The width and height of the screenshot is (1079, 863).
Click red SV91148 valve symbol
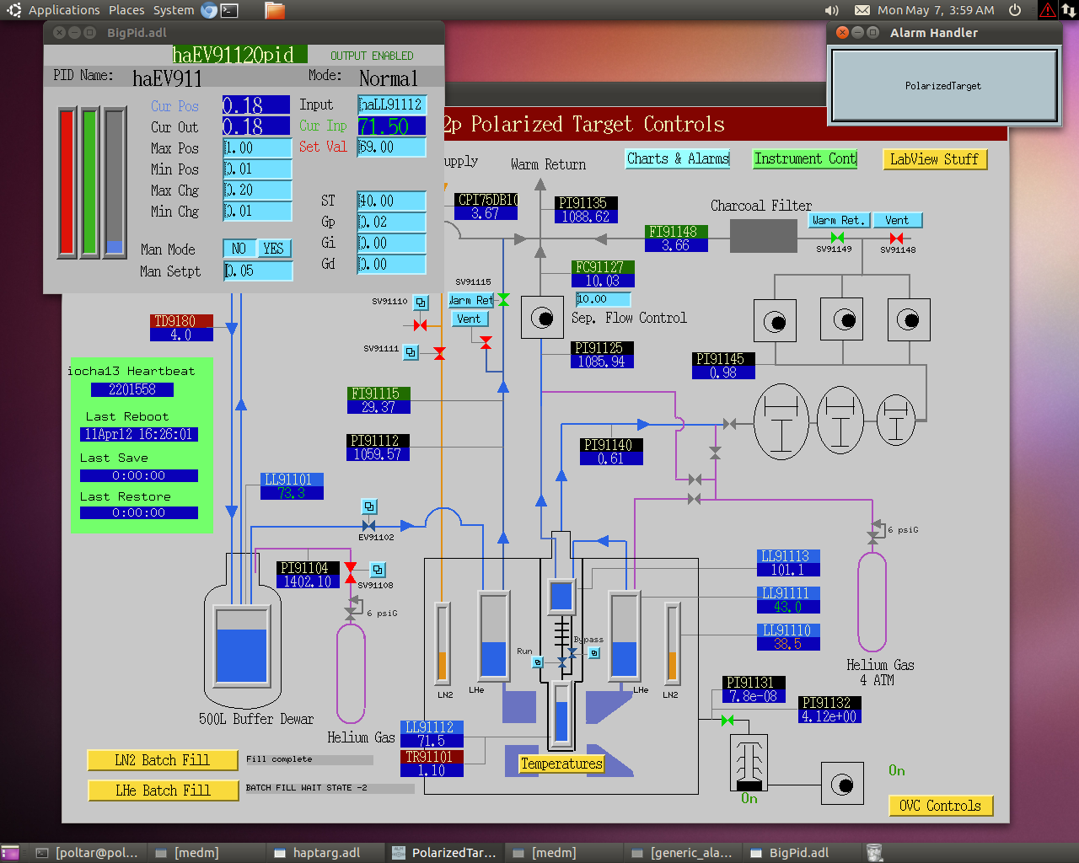click(x=896, y=239)
